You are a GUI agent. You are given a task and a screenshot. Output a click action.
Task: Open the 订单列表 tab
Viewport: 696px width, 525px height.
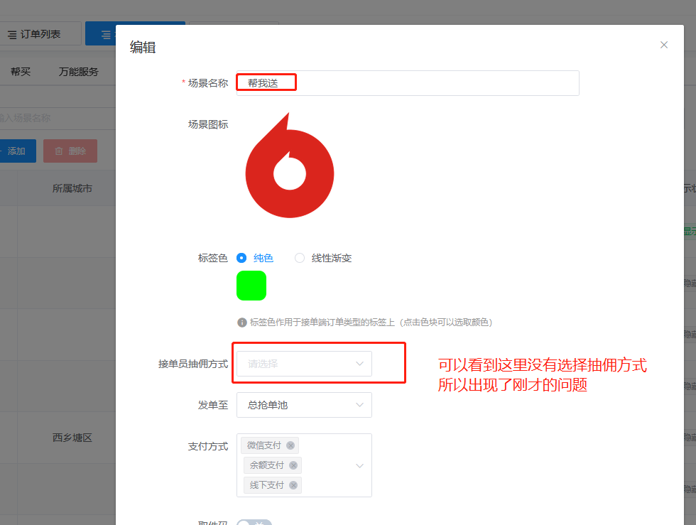tap(40, 34)
